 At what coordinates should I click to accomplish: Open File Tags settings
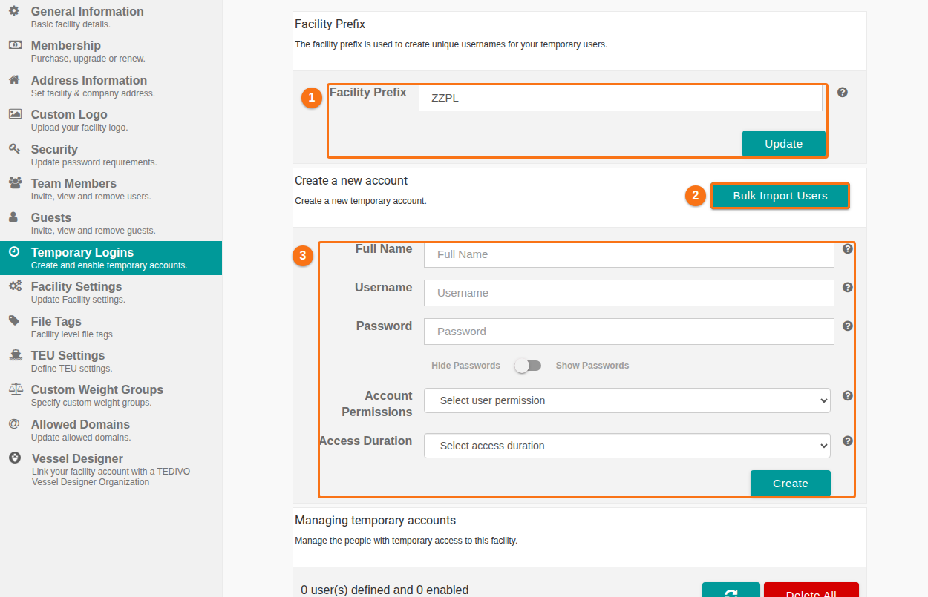(x=111, y=327)
